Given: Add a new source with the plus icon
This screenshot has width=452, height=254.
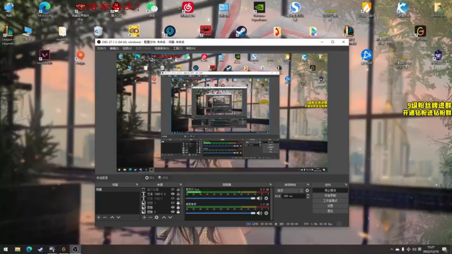Looking at the screenshot, I should [x=144, y=217].
